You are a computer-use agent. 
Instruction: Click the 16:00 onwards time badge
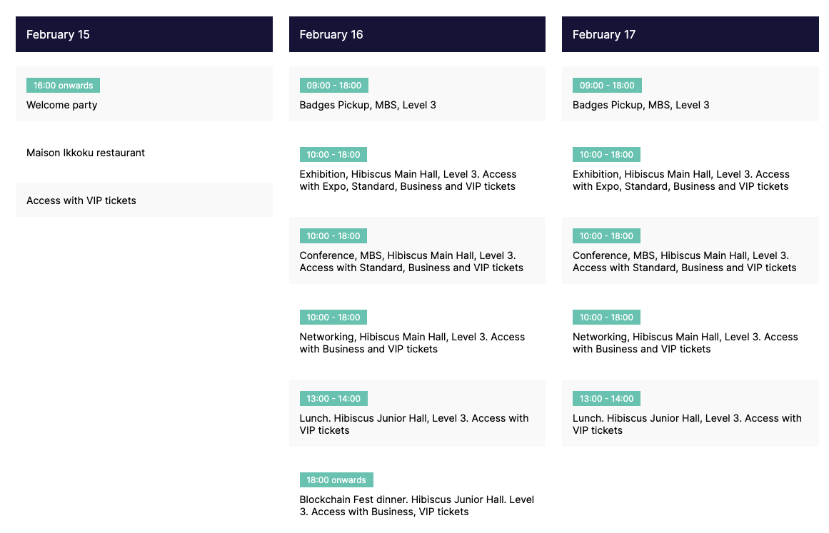(63, 86)
